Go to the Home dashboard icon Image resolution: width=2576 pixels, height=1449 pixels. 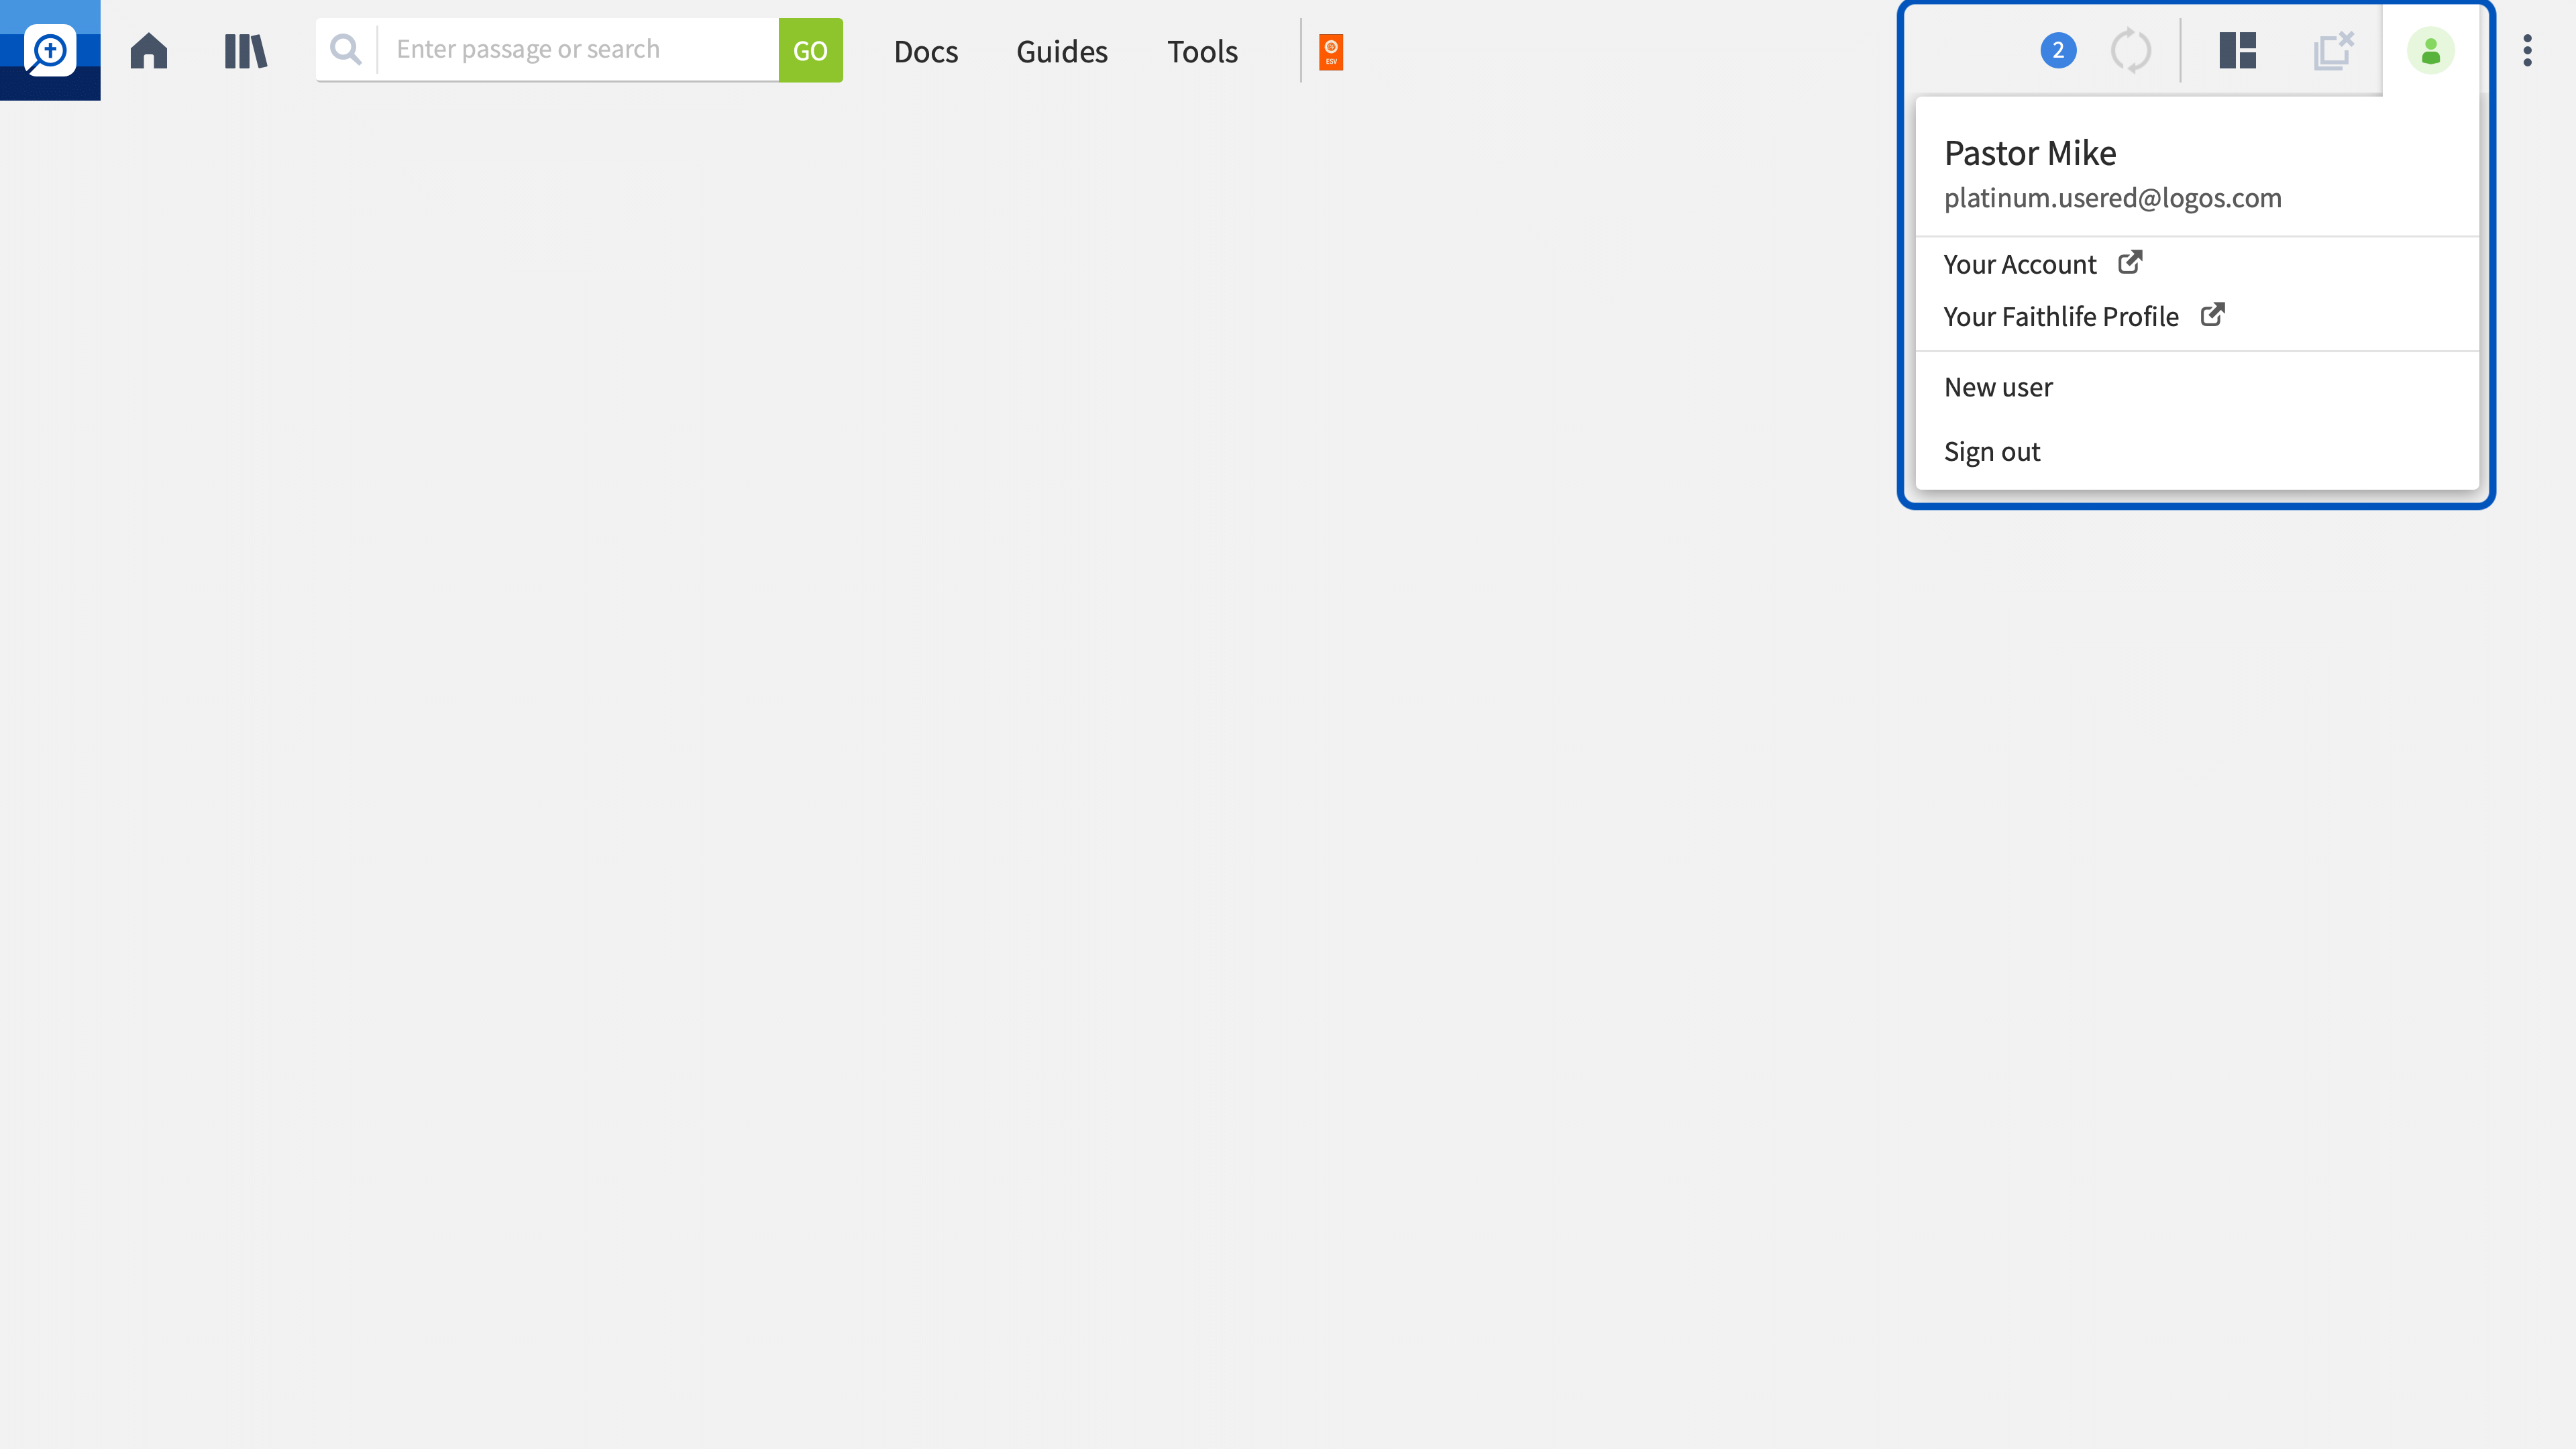[x=149, y=50]
